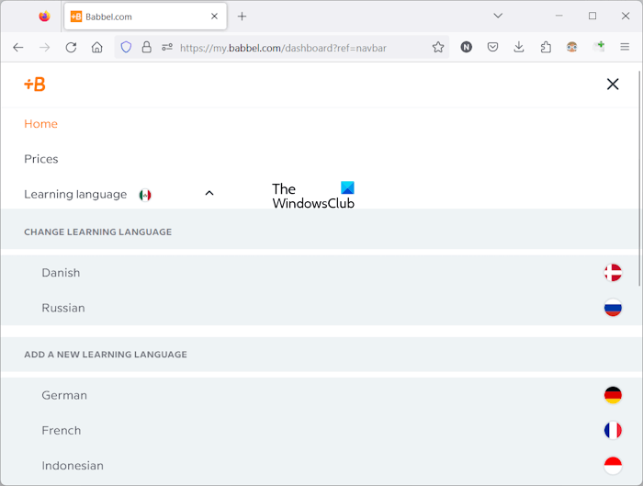Screen dimensions: 643x486
Task: Open the Home menu item
Action: [x=40, y=124]
